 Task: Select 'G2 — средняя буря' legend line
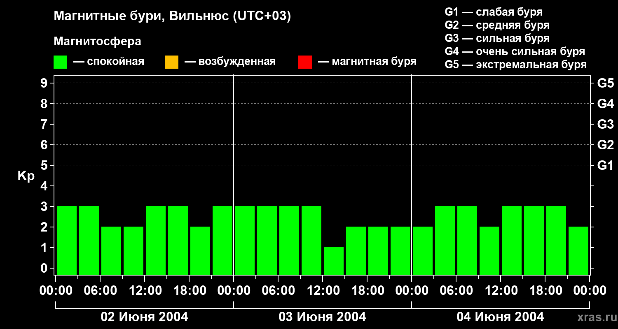click(x=497, y=25)
